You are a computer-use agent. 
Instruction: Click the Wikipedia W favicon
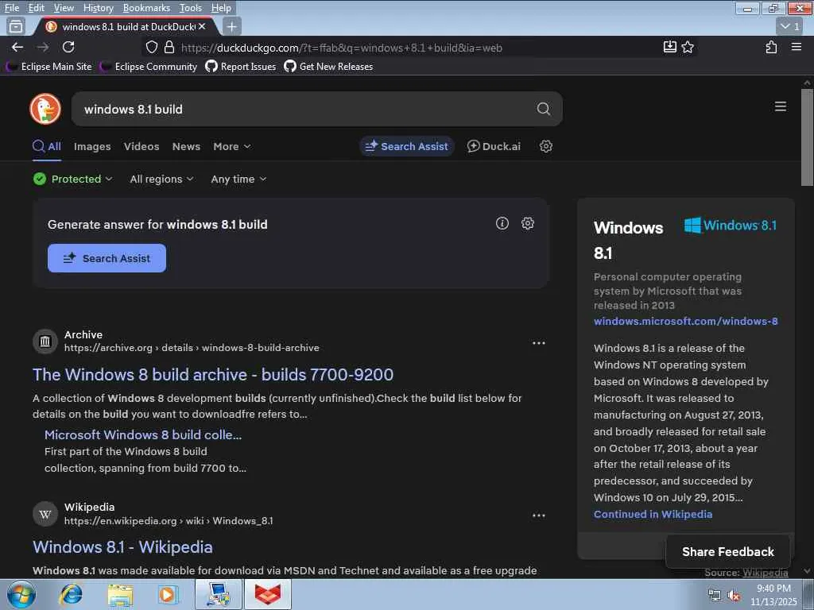[45, 514]
